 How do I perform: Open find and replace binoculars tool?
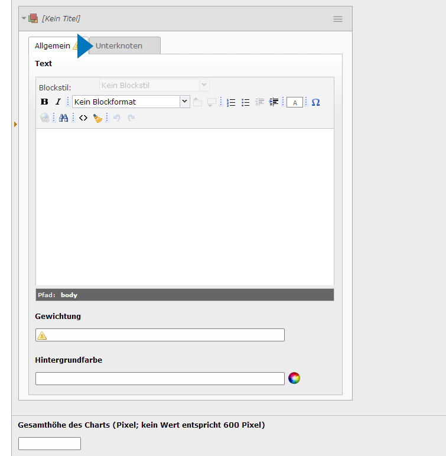(63, 118)
